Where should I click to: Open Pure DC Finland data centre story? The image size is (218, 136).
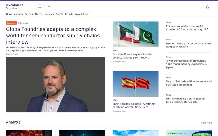click(189, 45)
